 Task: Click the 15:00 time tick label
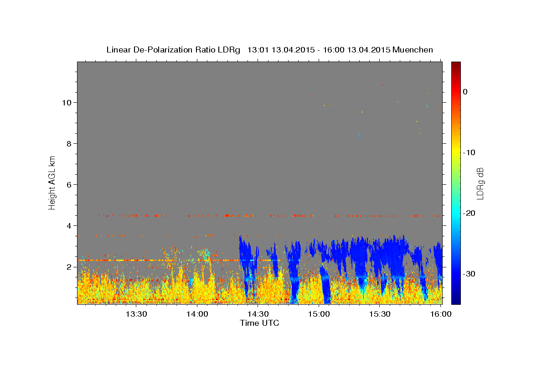319,314
